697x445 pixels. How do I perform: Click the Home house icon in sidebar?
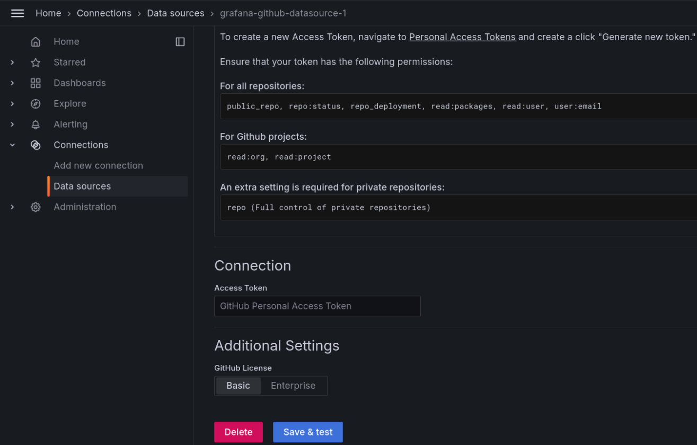[36, 42]
